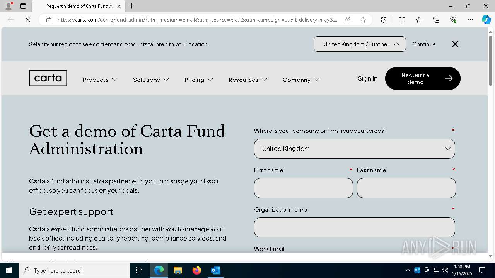Expand the Company menu
Viewport: 495px width, 278px height.
coord(301,80)
